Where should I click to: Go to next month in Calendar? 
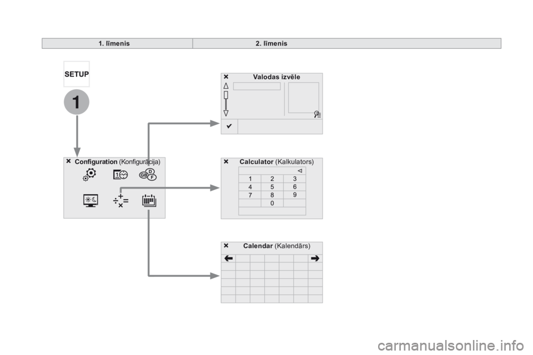[x=315, y=258]
